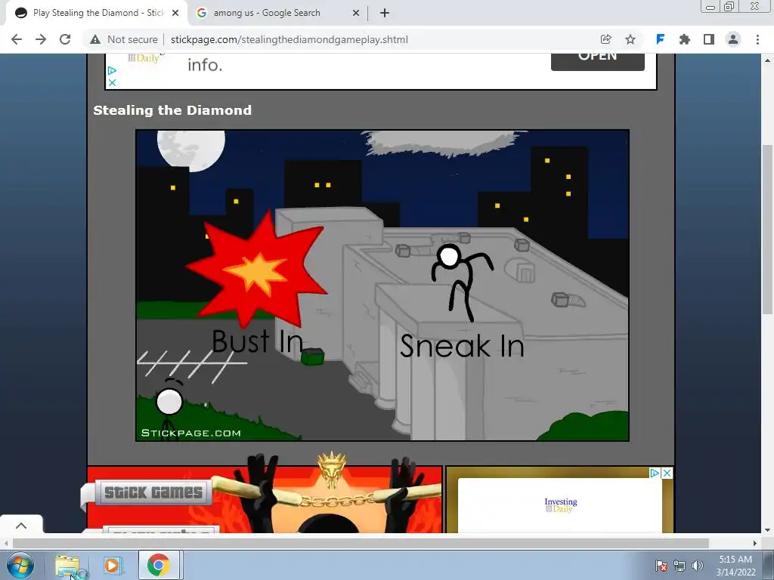Open Windows Media Player from taskbar

(112, 566)
